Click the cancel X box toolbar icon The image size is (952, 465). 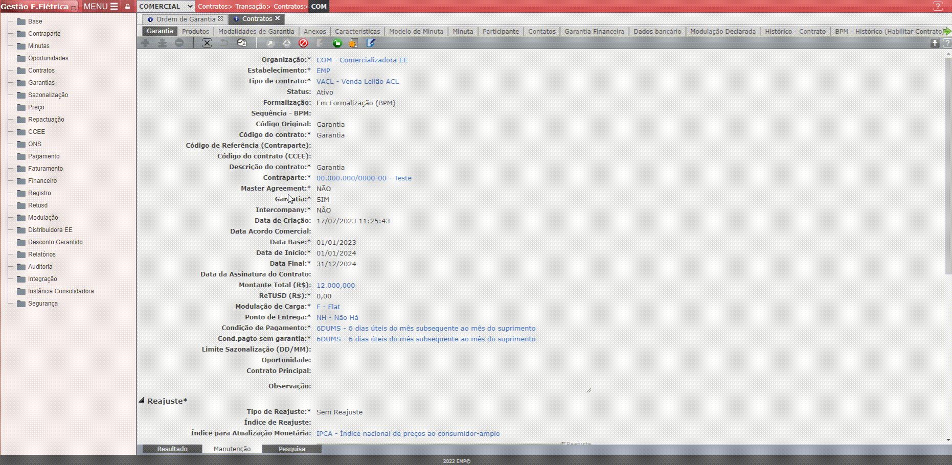(x=207, y=43)
